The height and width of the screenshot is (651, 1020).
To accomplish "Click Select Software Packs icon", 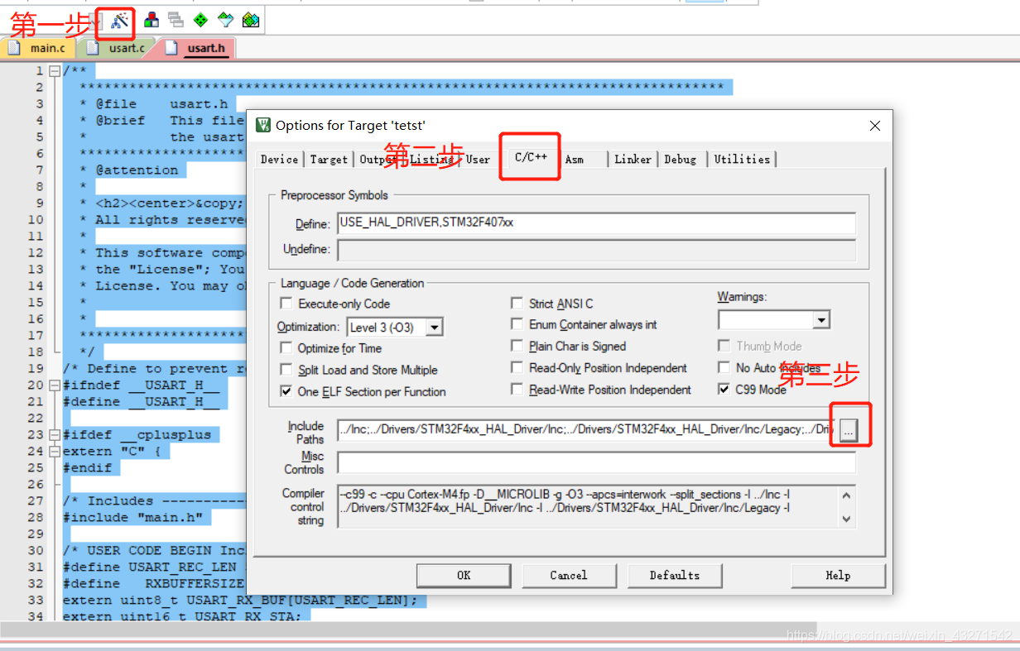I will [x=225, y=20].
